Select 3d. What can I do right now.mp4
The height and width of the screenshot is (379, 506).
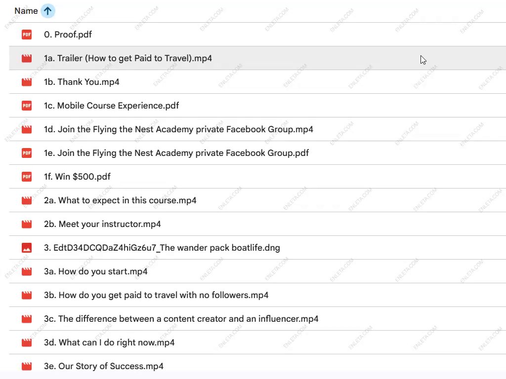[109, 342]
